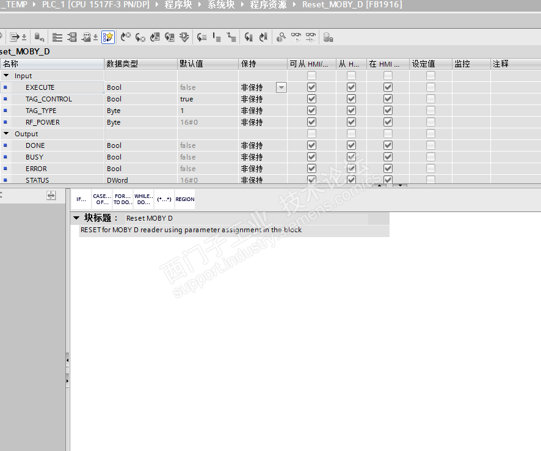The image size is (541, 451).
Task: Collapse the Output section
Action: tap(6, 133)
